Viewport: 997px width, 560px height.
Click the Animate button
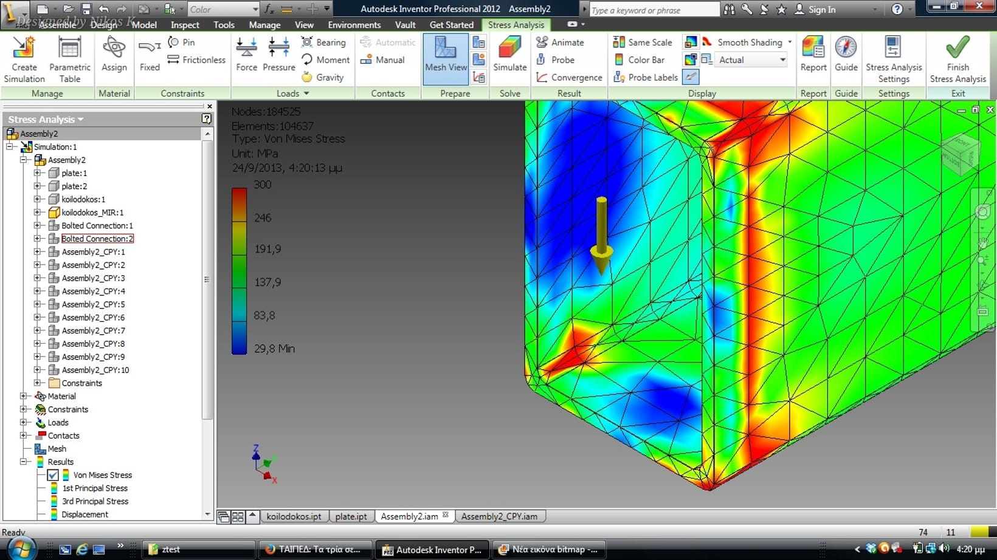[560, 43]
